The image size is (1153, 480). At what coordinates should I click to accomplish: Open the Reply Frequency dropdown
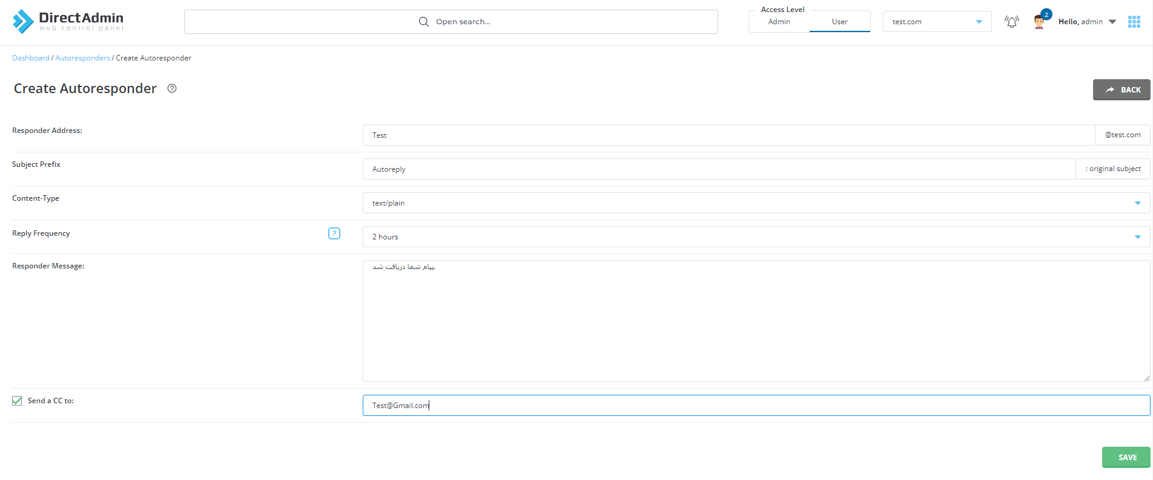pyautogui.click(x=756, y=237)
